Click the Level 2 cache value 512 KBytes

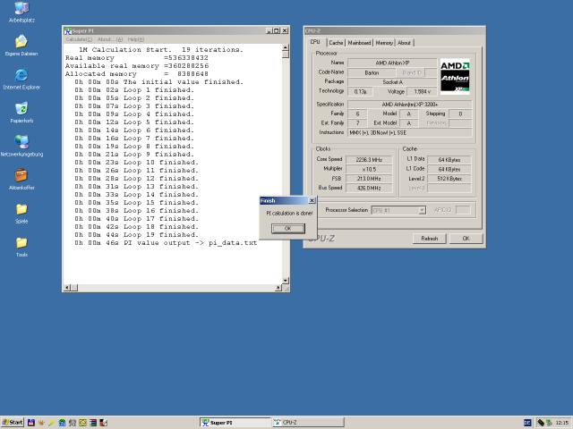[x=449, y=179]
